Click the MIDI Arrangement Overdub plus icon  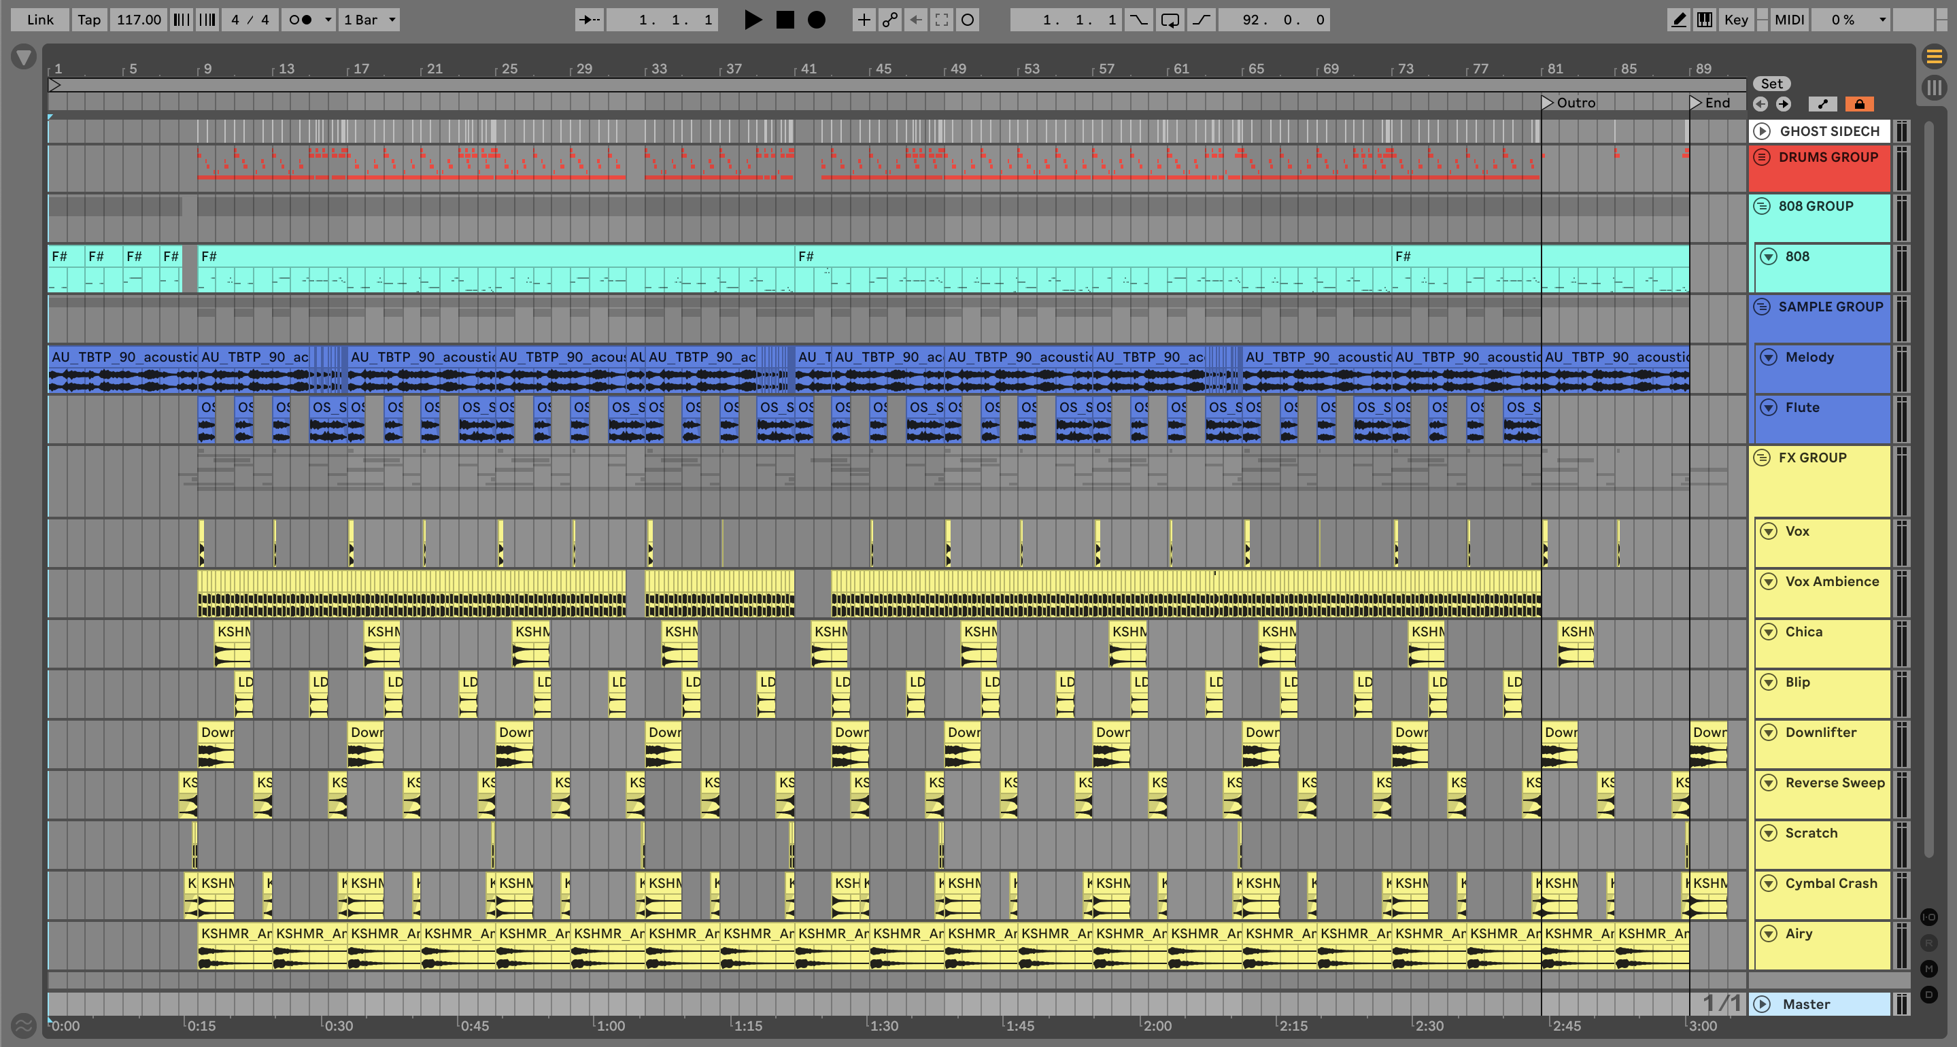point(863,20)
